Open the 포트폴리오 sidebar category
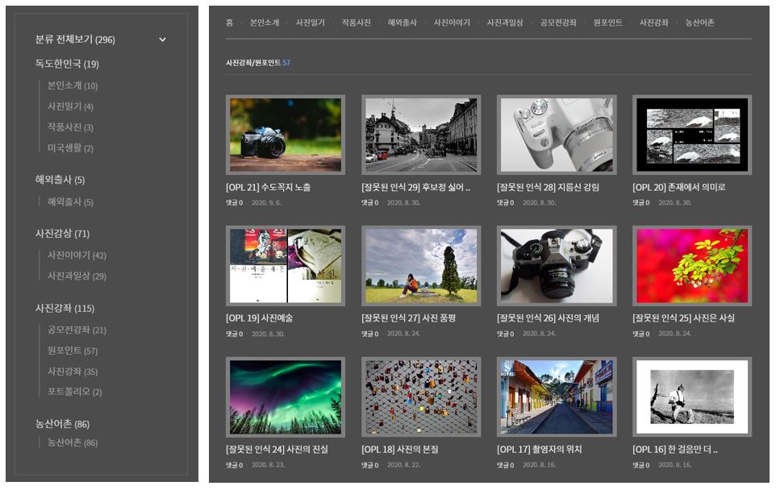Image resolution: width=776 pixels, height=490 pixels. pos(74,392)
